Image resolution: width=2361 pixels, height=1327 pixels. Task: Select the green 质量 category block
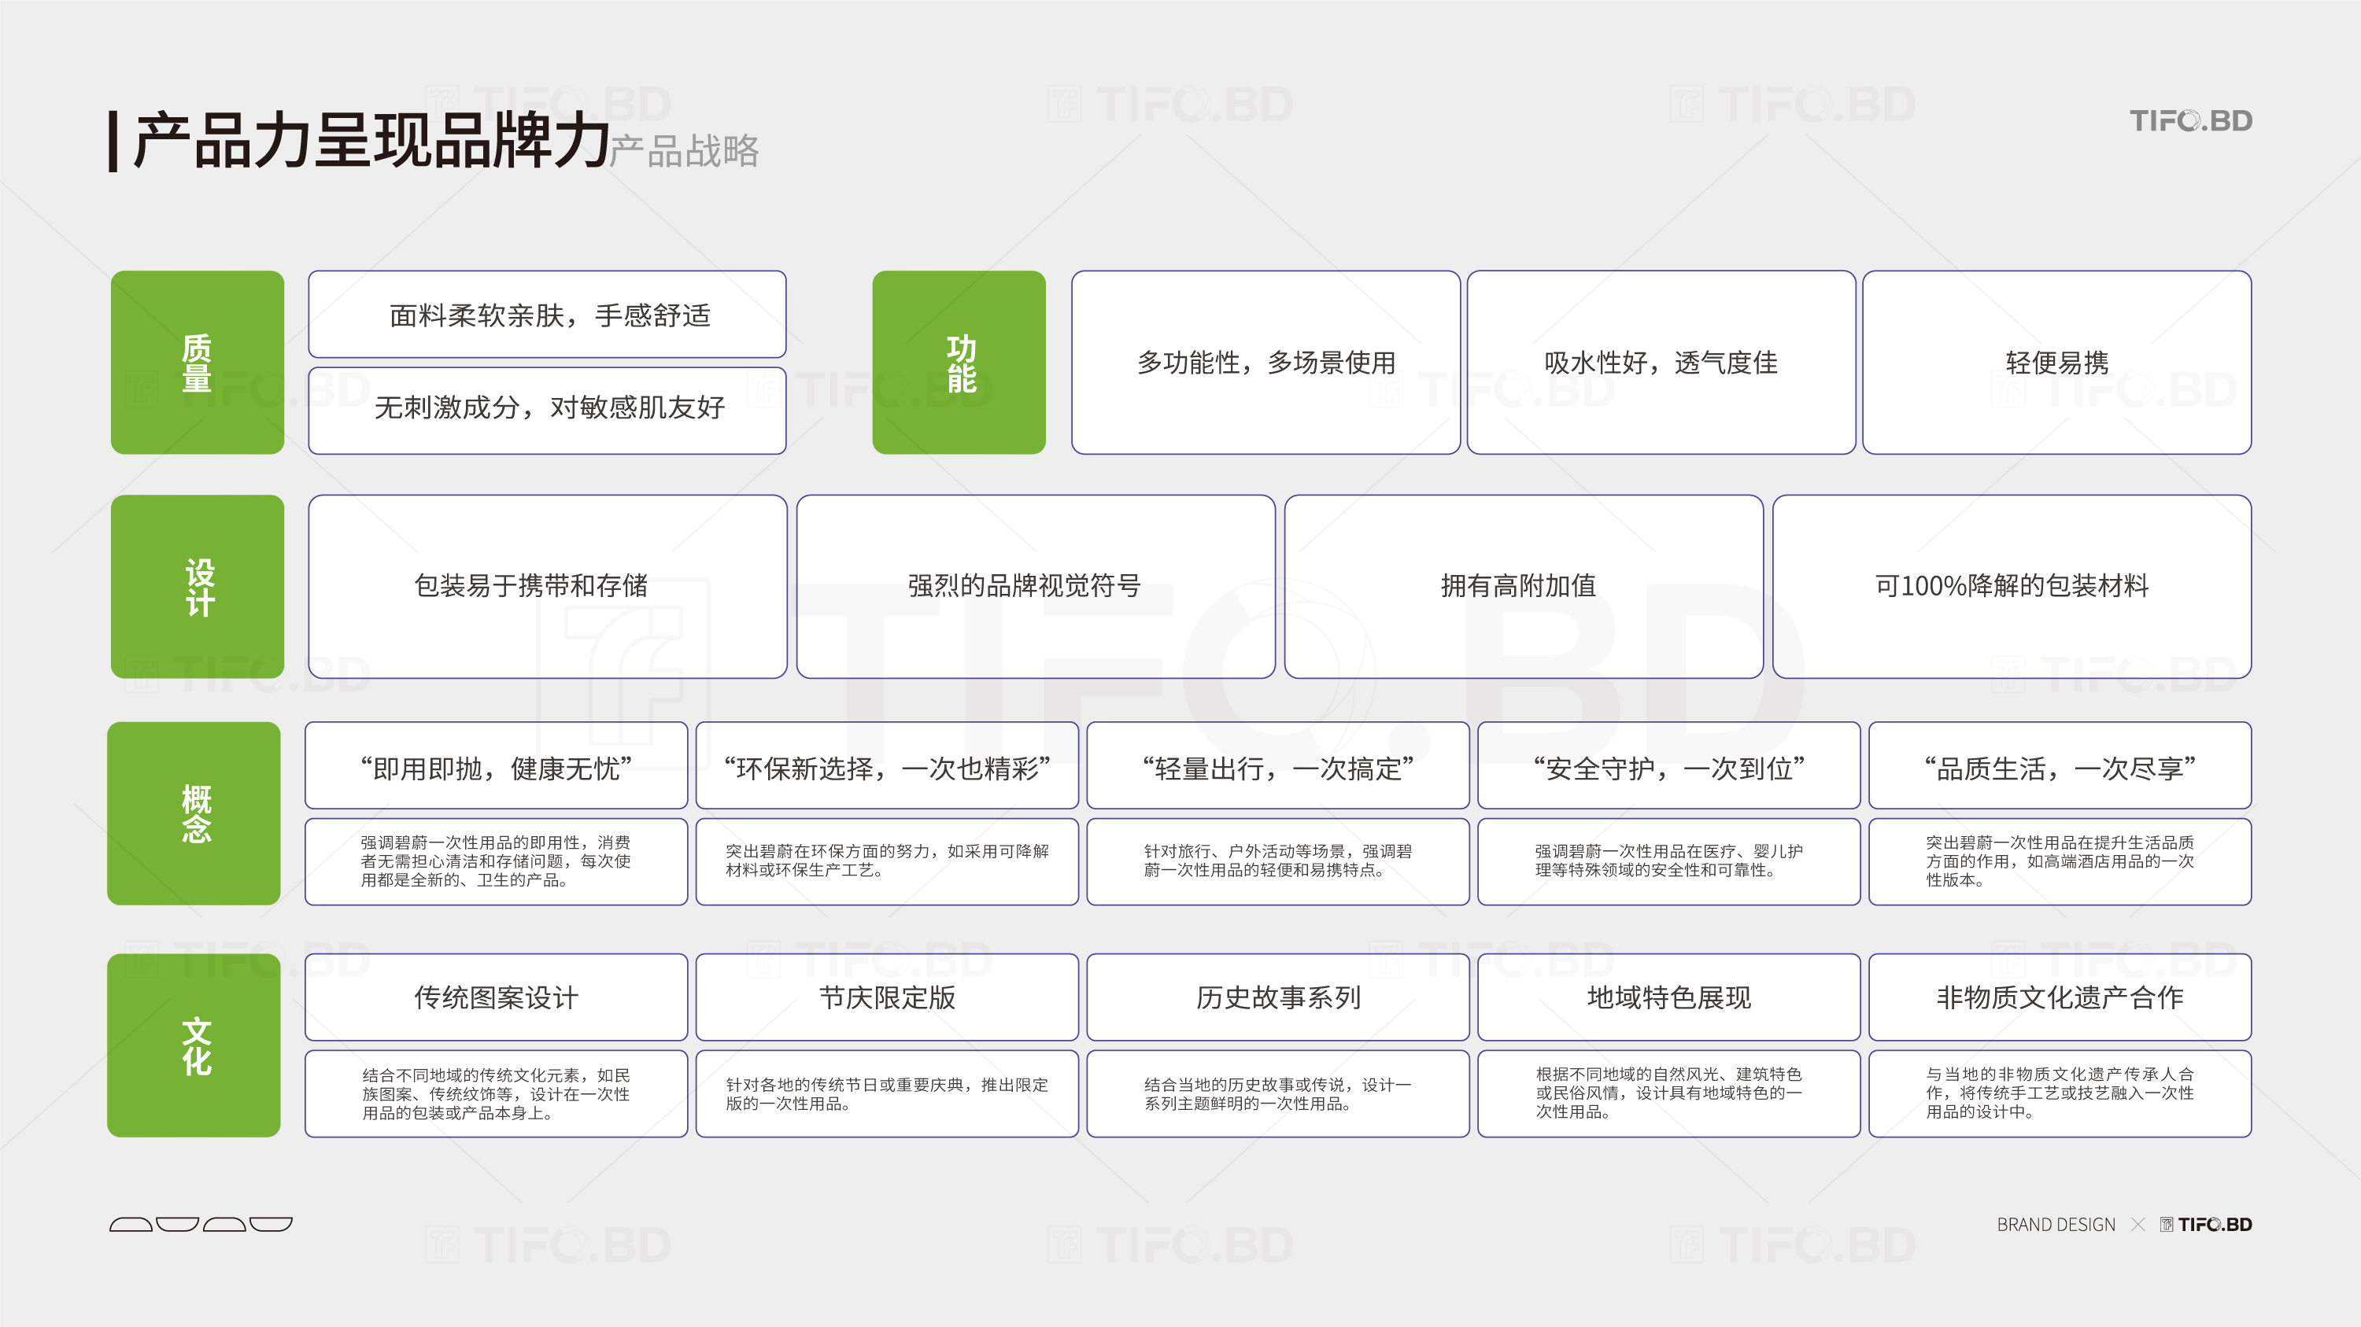tap(197, 363)
